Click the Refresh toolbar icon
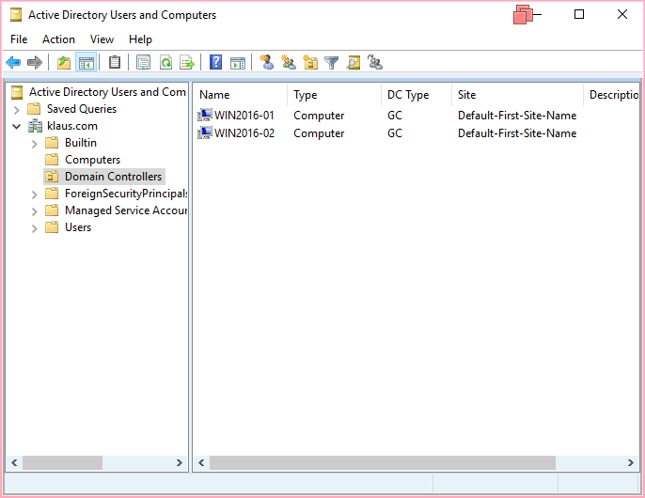The height and width of the screenshot is (498, 645). pyautogui.click(x=165, y=63)
